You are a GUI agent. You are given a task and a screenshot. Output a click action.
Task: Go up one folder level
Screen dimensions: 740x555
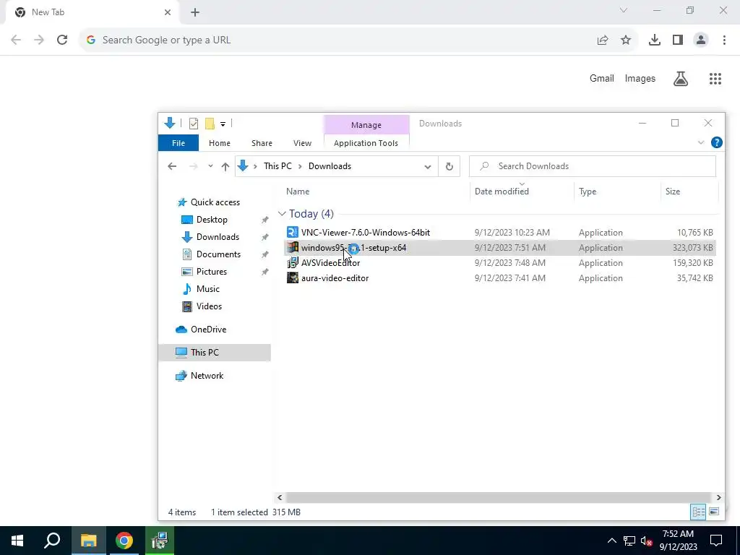[x=225, y=166]
